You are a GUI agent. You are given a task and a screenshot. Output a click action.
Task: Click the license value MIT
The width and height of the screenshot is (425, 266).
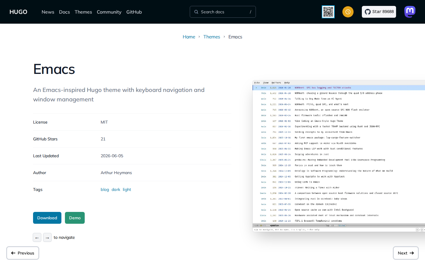(x=104, y=122)
